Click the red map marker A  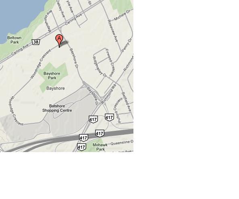(59, 41)
